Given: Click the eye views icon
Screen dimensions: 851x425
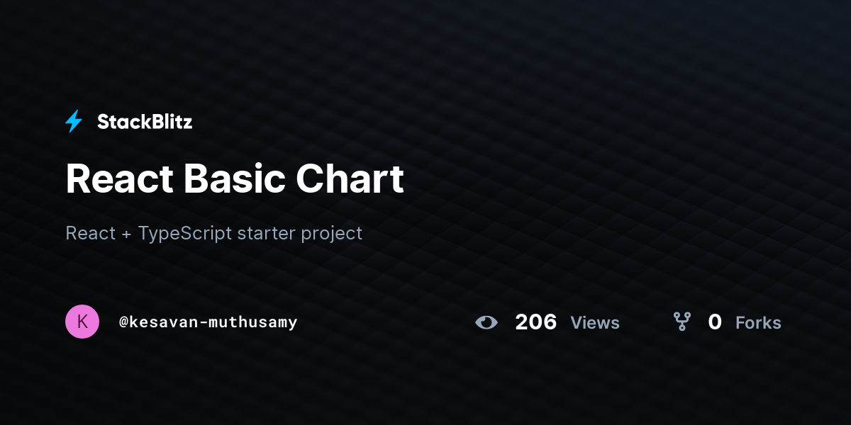Looking at the screenshot, I should click(x=486, y=322).
